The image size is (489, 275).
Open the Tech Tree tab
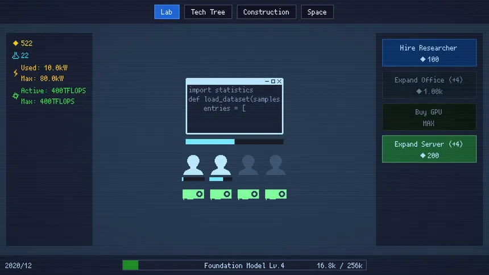pyautogui.click(x=208, y=12)
